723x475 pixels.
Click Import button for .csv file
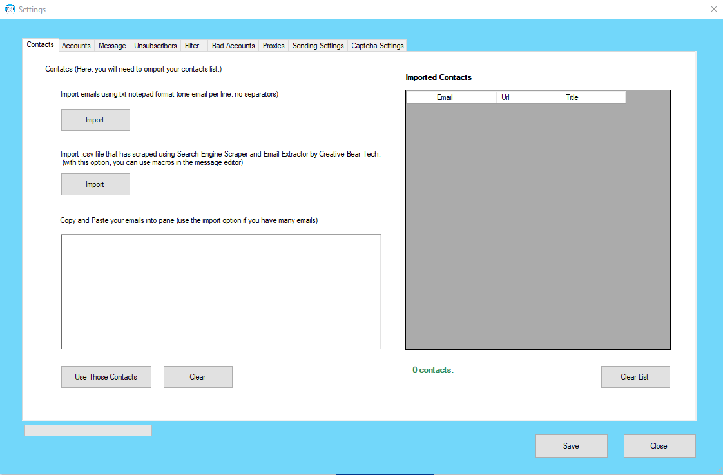point(95,184)
